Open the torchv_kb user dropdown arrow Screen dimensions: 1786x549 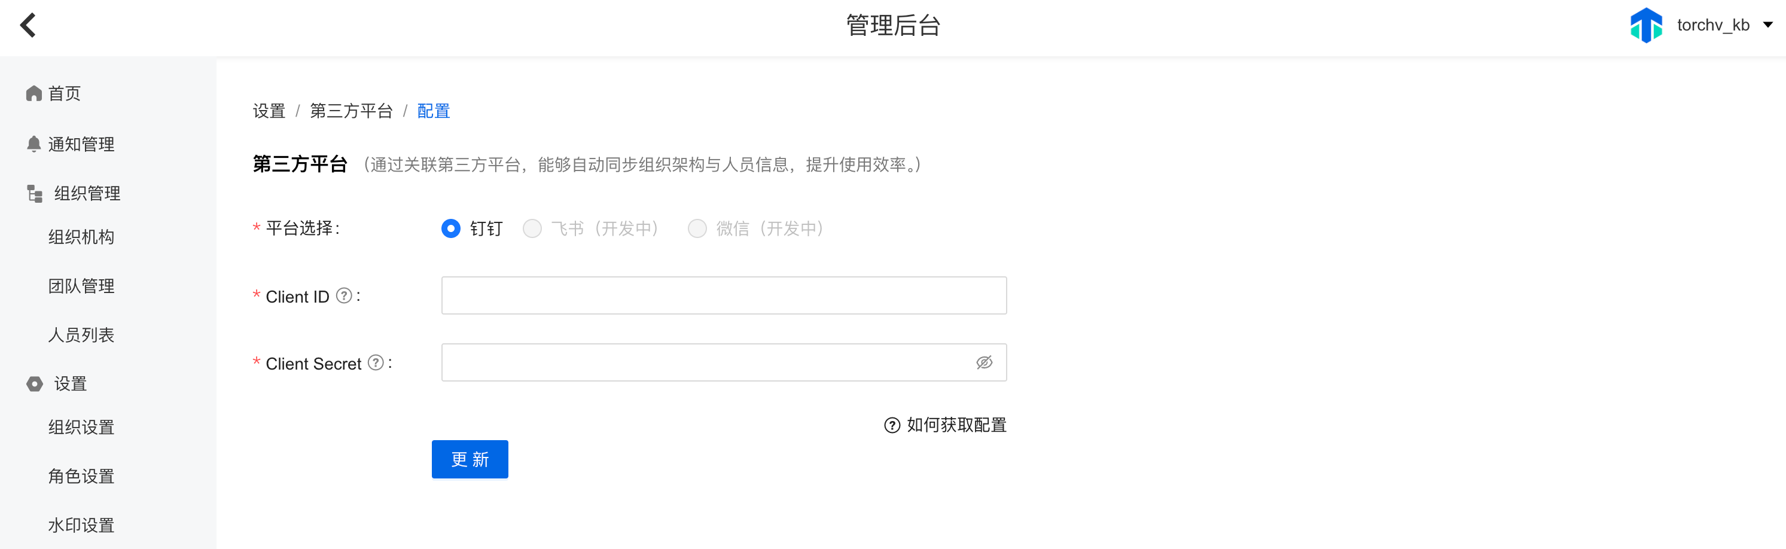[1767, 25]
